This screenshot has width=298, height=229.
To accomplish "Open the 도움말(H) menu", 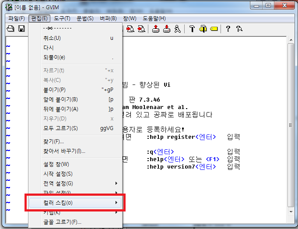I will [154, 18].
